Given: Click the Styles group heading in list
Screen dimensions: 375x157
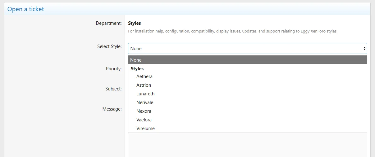Looking at the screenshot, I should 137,69.
